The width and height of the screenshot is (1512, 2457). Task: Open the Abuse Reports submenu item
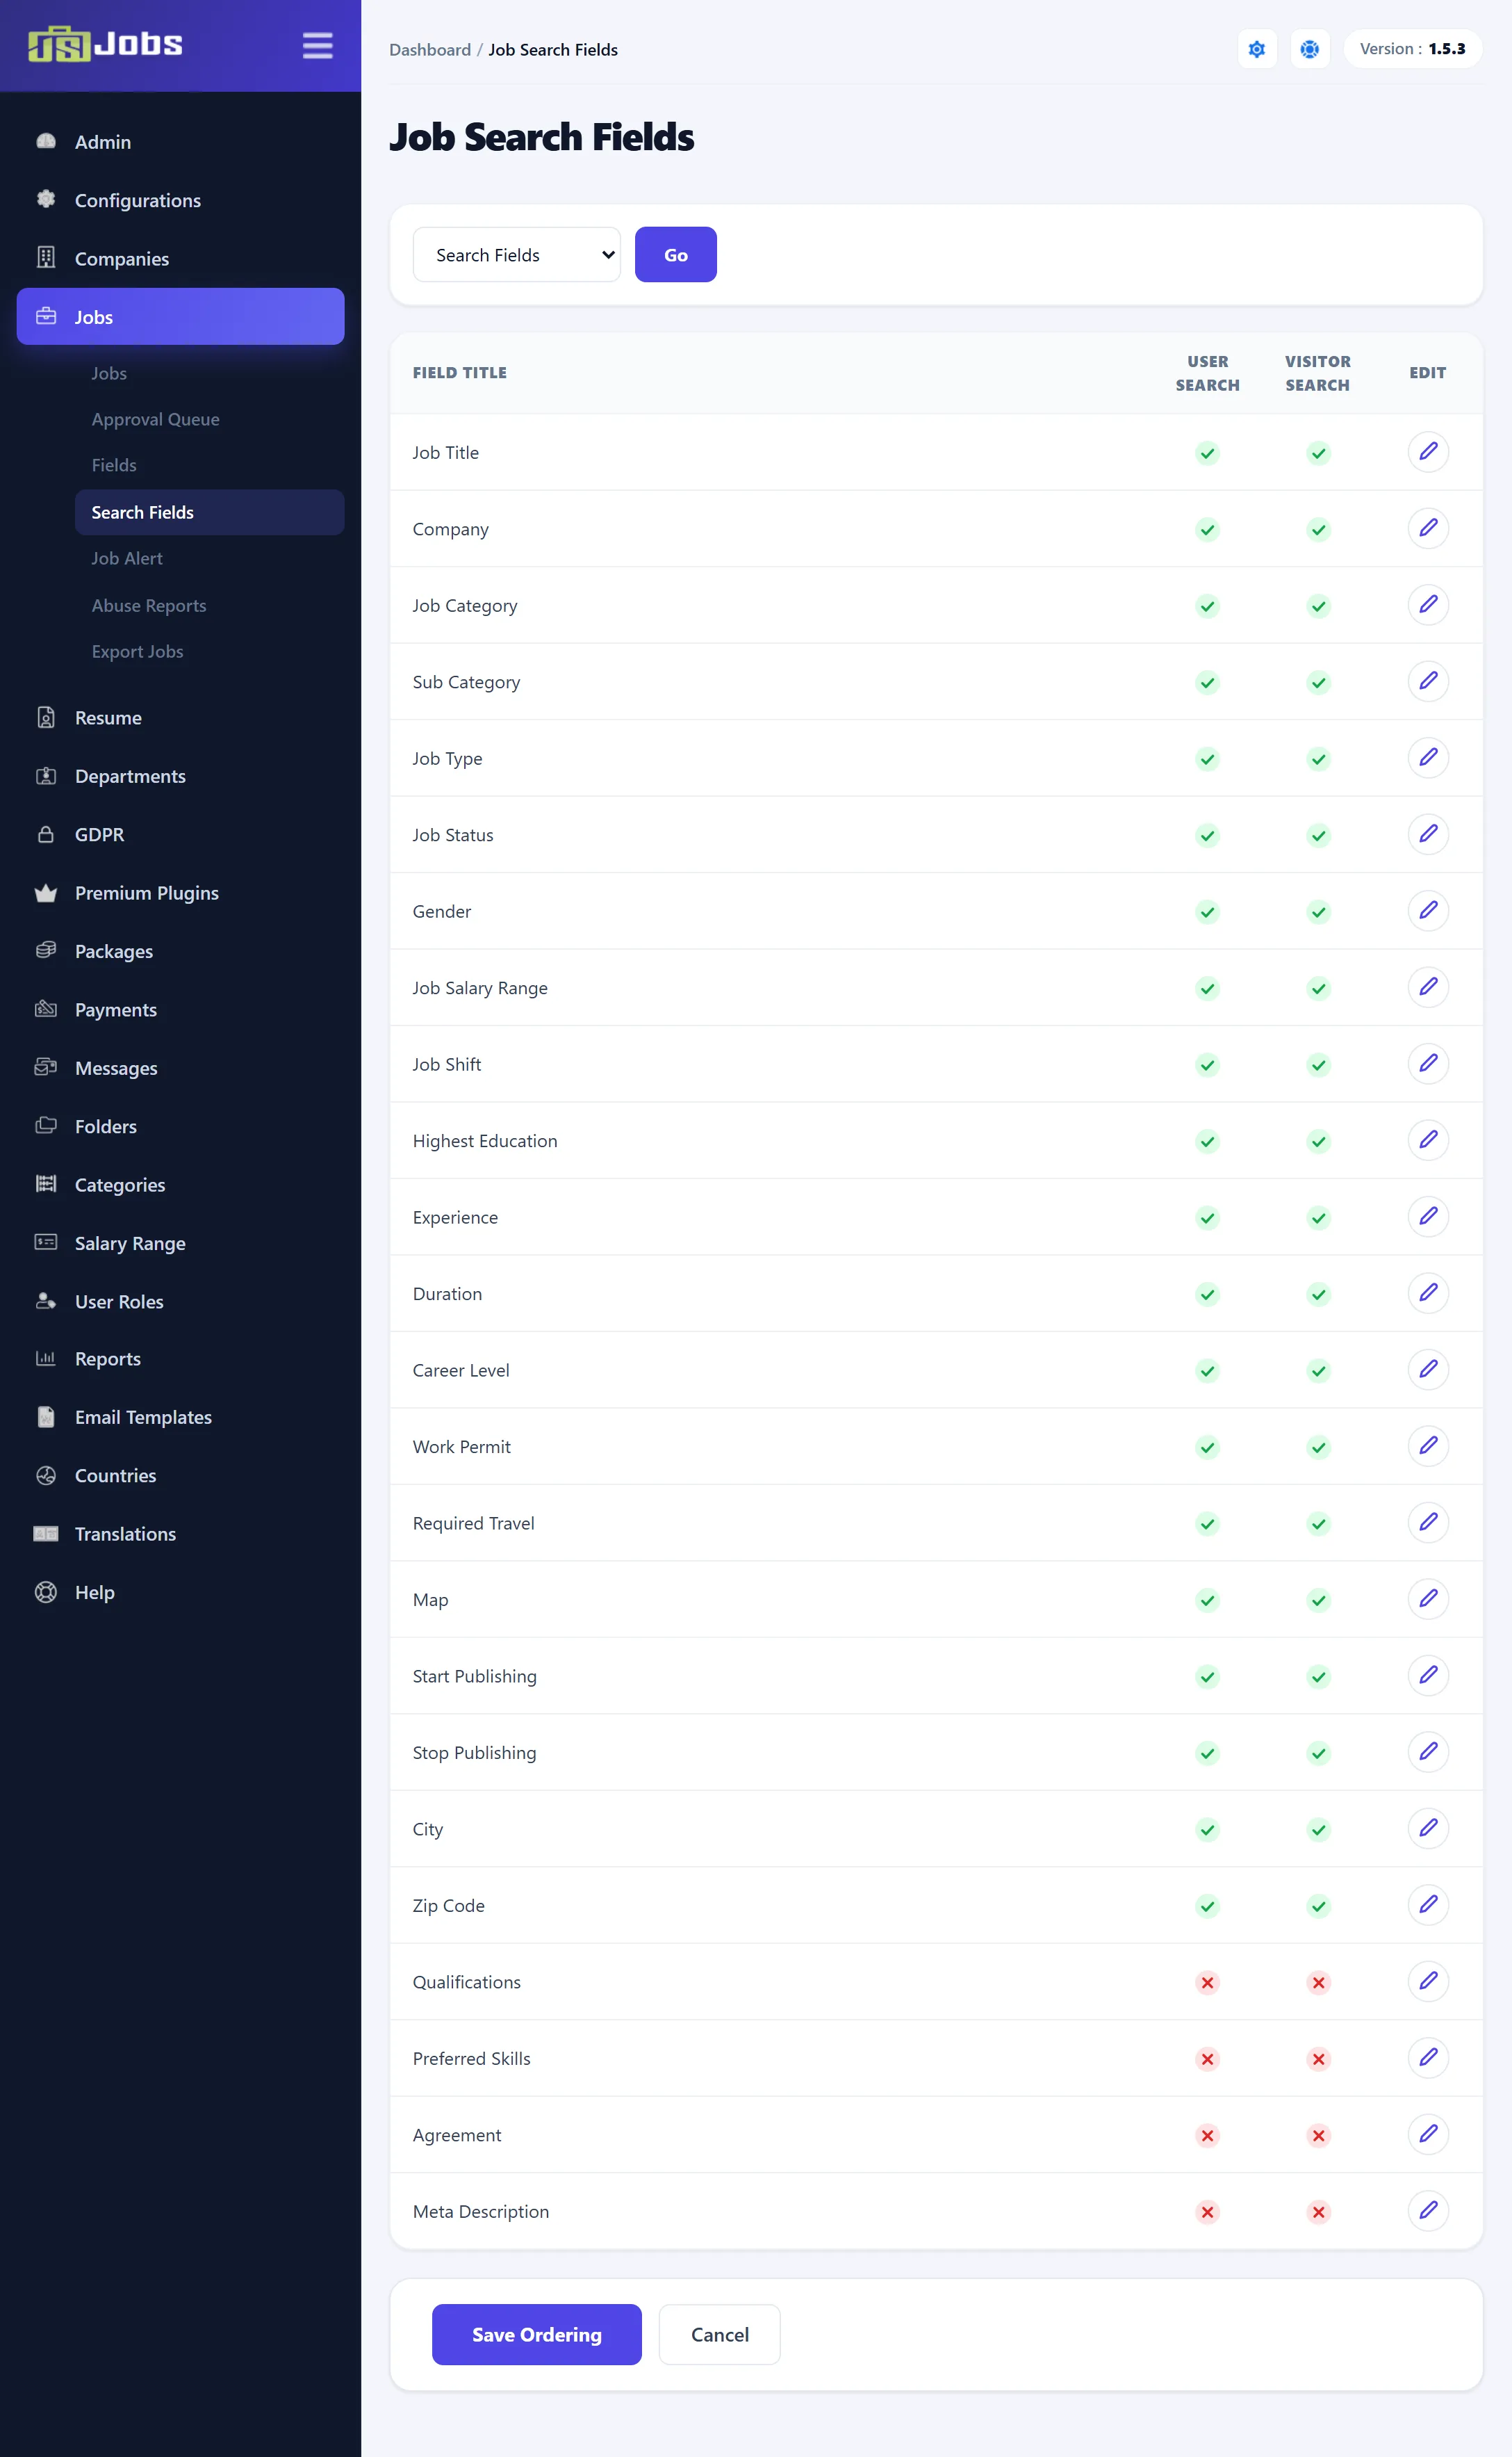point(149,606)
